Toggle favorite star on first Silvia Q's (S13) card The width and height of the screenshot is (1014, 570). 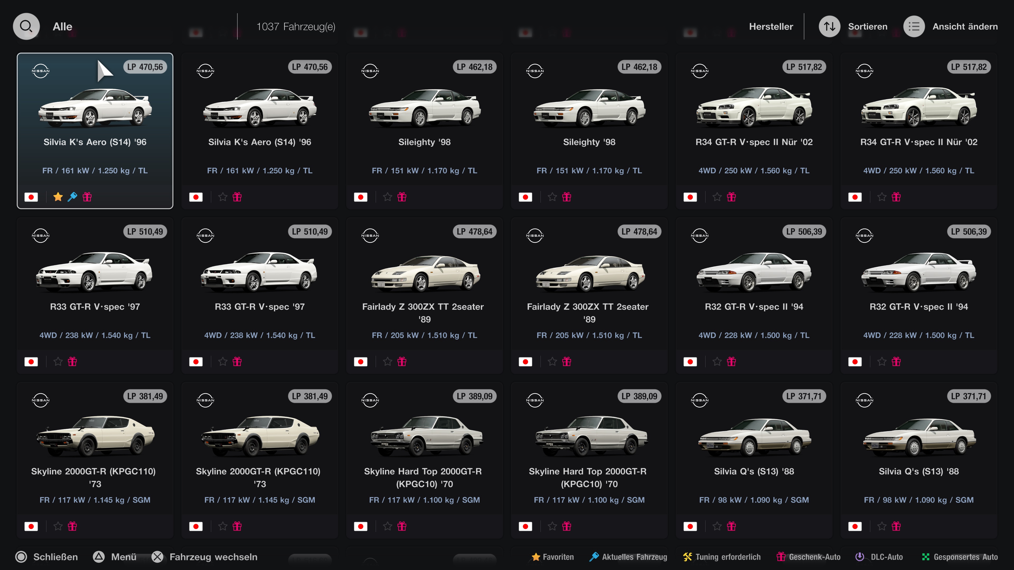[x=717, y=526]
